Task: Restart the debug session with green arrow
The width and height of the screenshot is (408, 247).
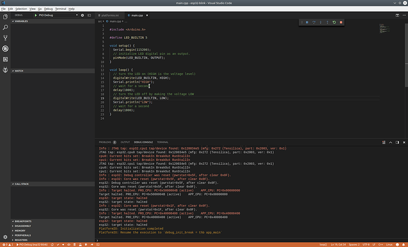Action: click(x=334, y=22)
